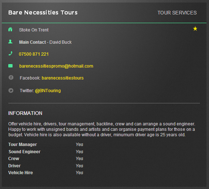Click the green home location icon
The image size is (209, 189).
pyautogui.click(x=10, y=29)
